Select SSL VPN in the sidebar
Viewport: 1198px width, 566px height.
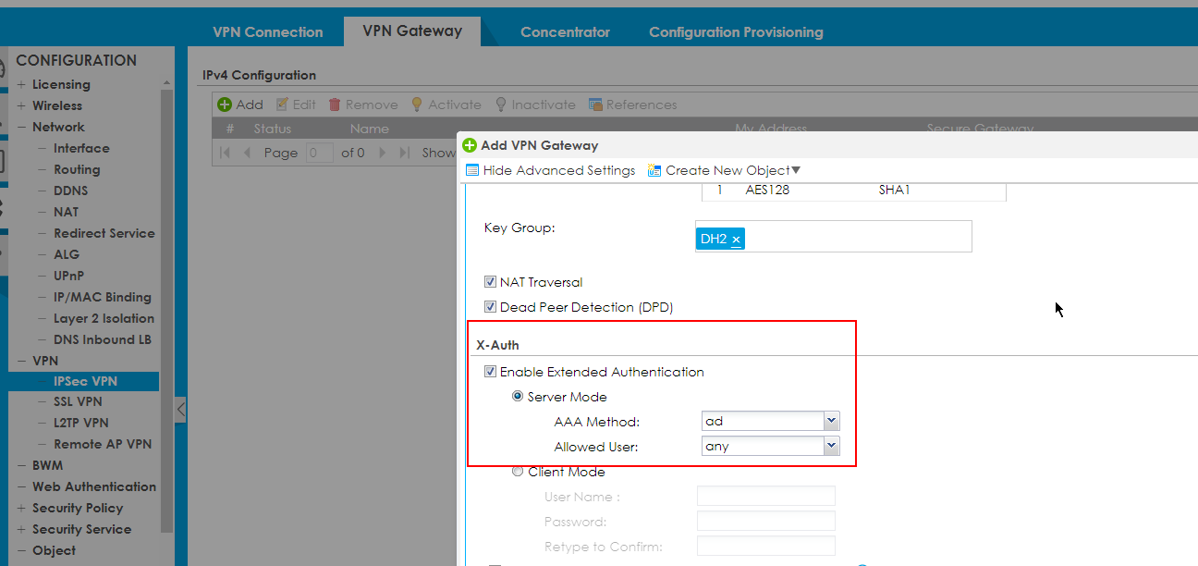pos(78,401)
